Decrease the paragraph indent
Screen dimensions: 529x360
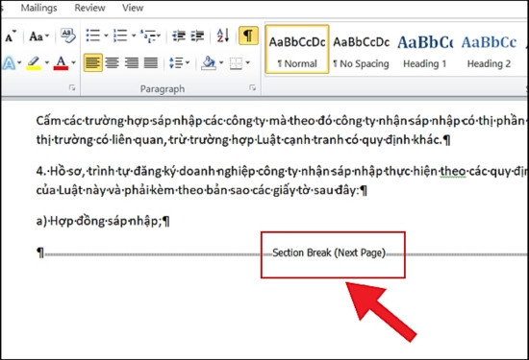(x=179, y=36)
